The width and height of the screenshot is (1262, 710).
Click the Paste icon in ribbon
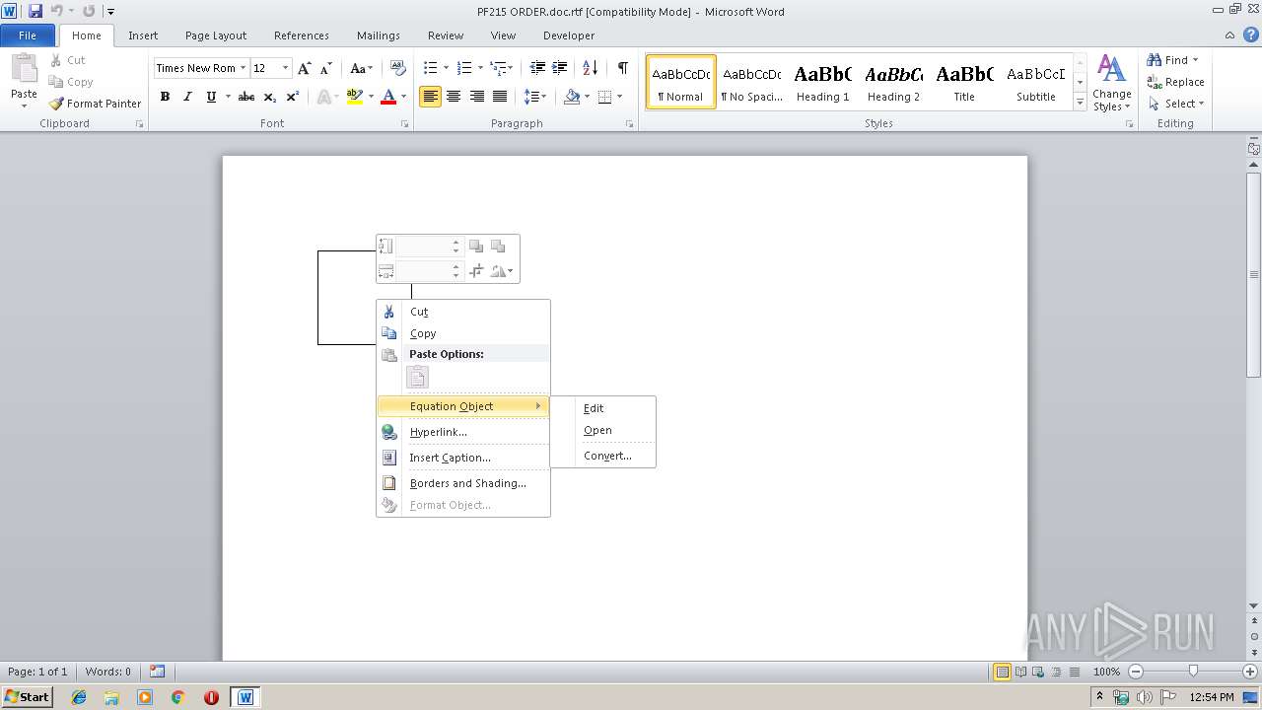[24, 72]
